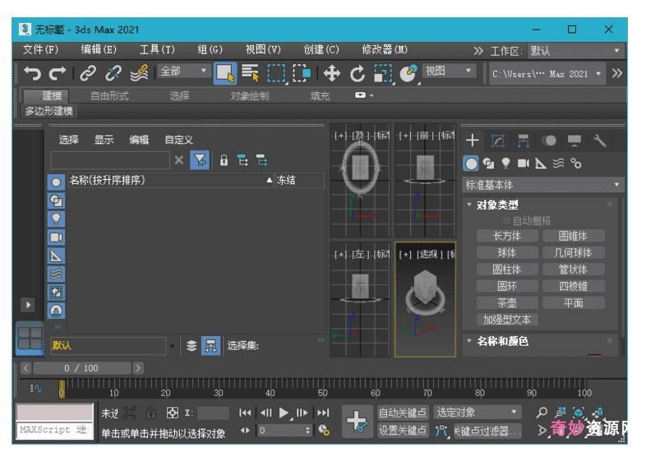Open the reference coordinate 视图 dropdown
This screenshot has height=452, width=646.
(448, 71)
